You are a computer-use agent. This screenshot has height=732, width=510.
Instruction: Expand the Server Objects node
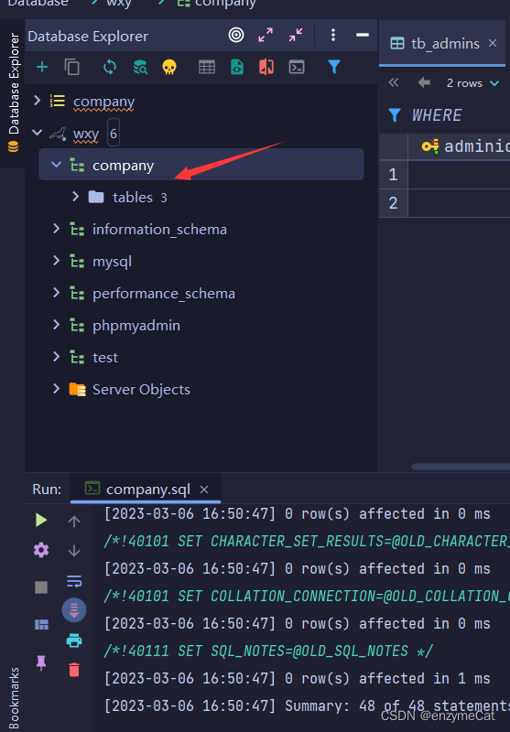click(56, 388)
